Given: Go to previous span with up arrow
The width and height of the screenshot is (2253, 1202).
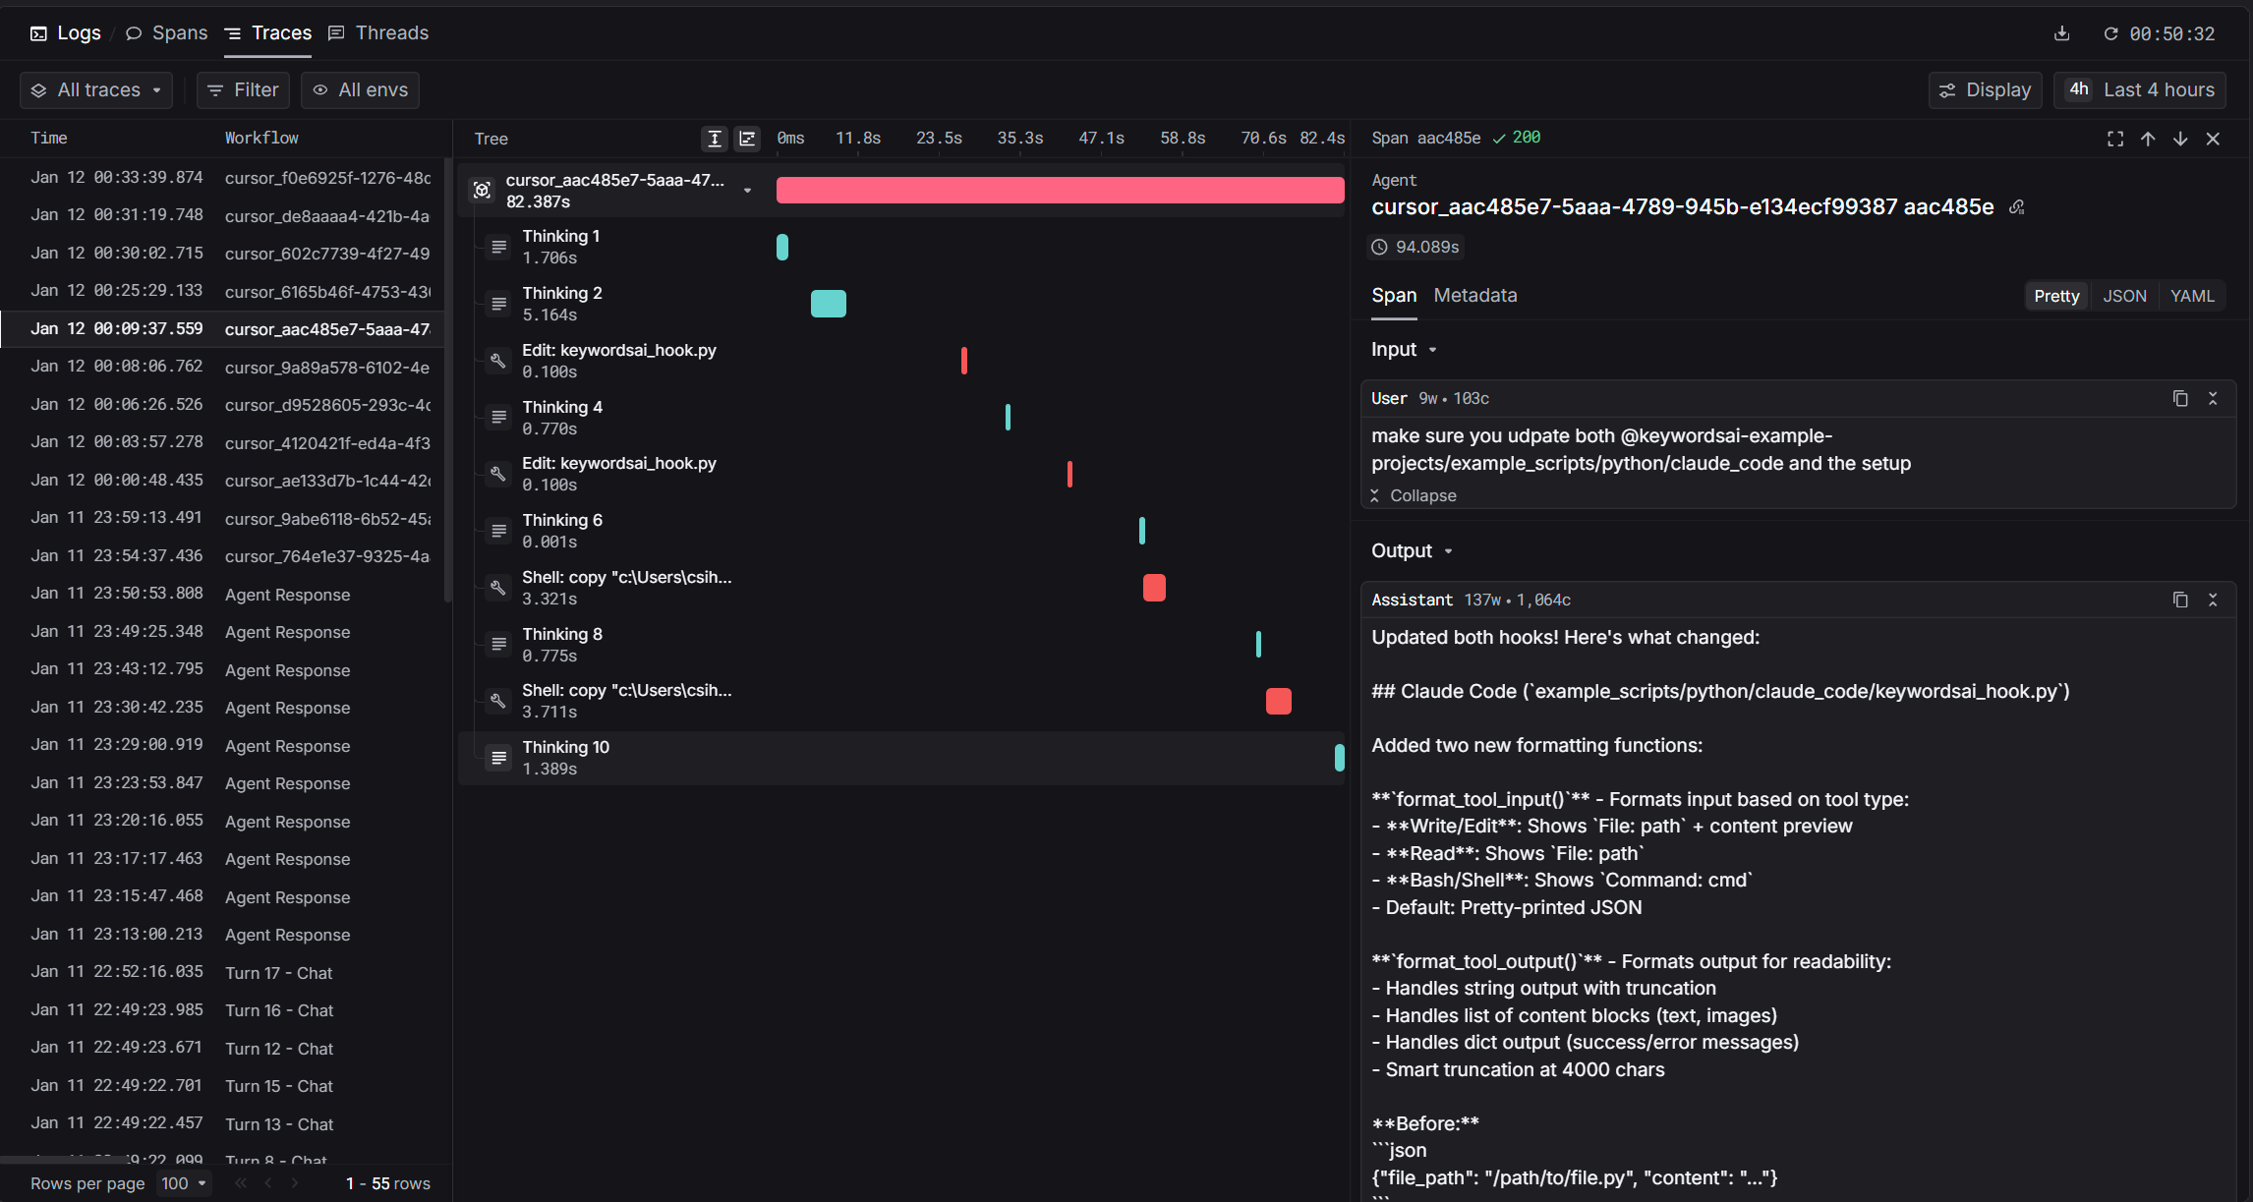Looking at the screenshot, I should point(2148,139).
